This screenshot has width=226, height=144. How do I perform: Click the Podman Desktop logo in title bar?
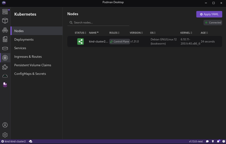4,3
